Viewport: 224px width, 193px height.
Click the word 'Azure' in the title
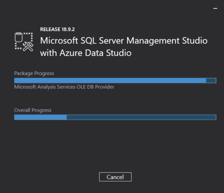70,53
